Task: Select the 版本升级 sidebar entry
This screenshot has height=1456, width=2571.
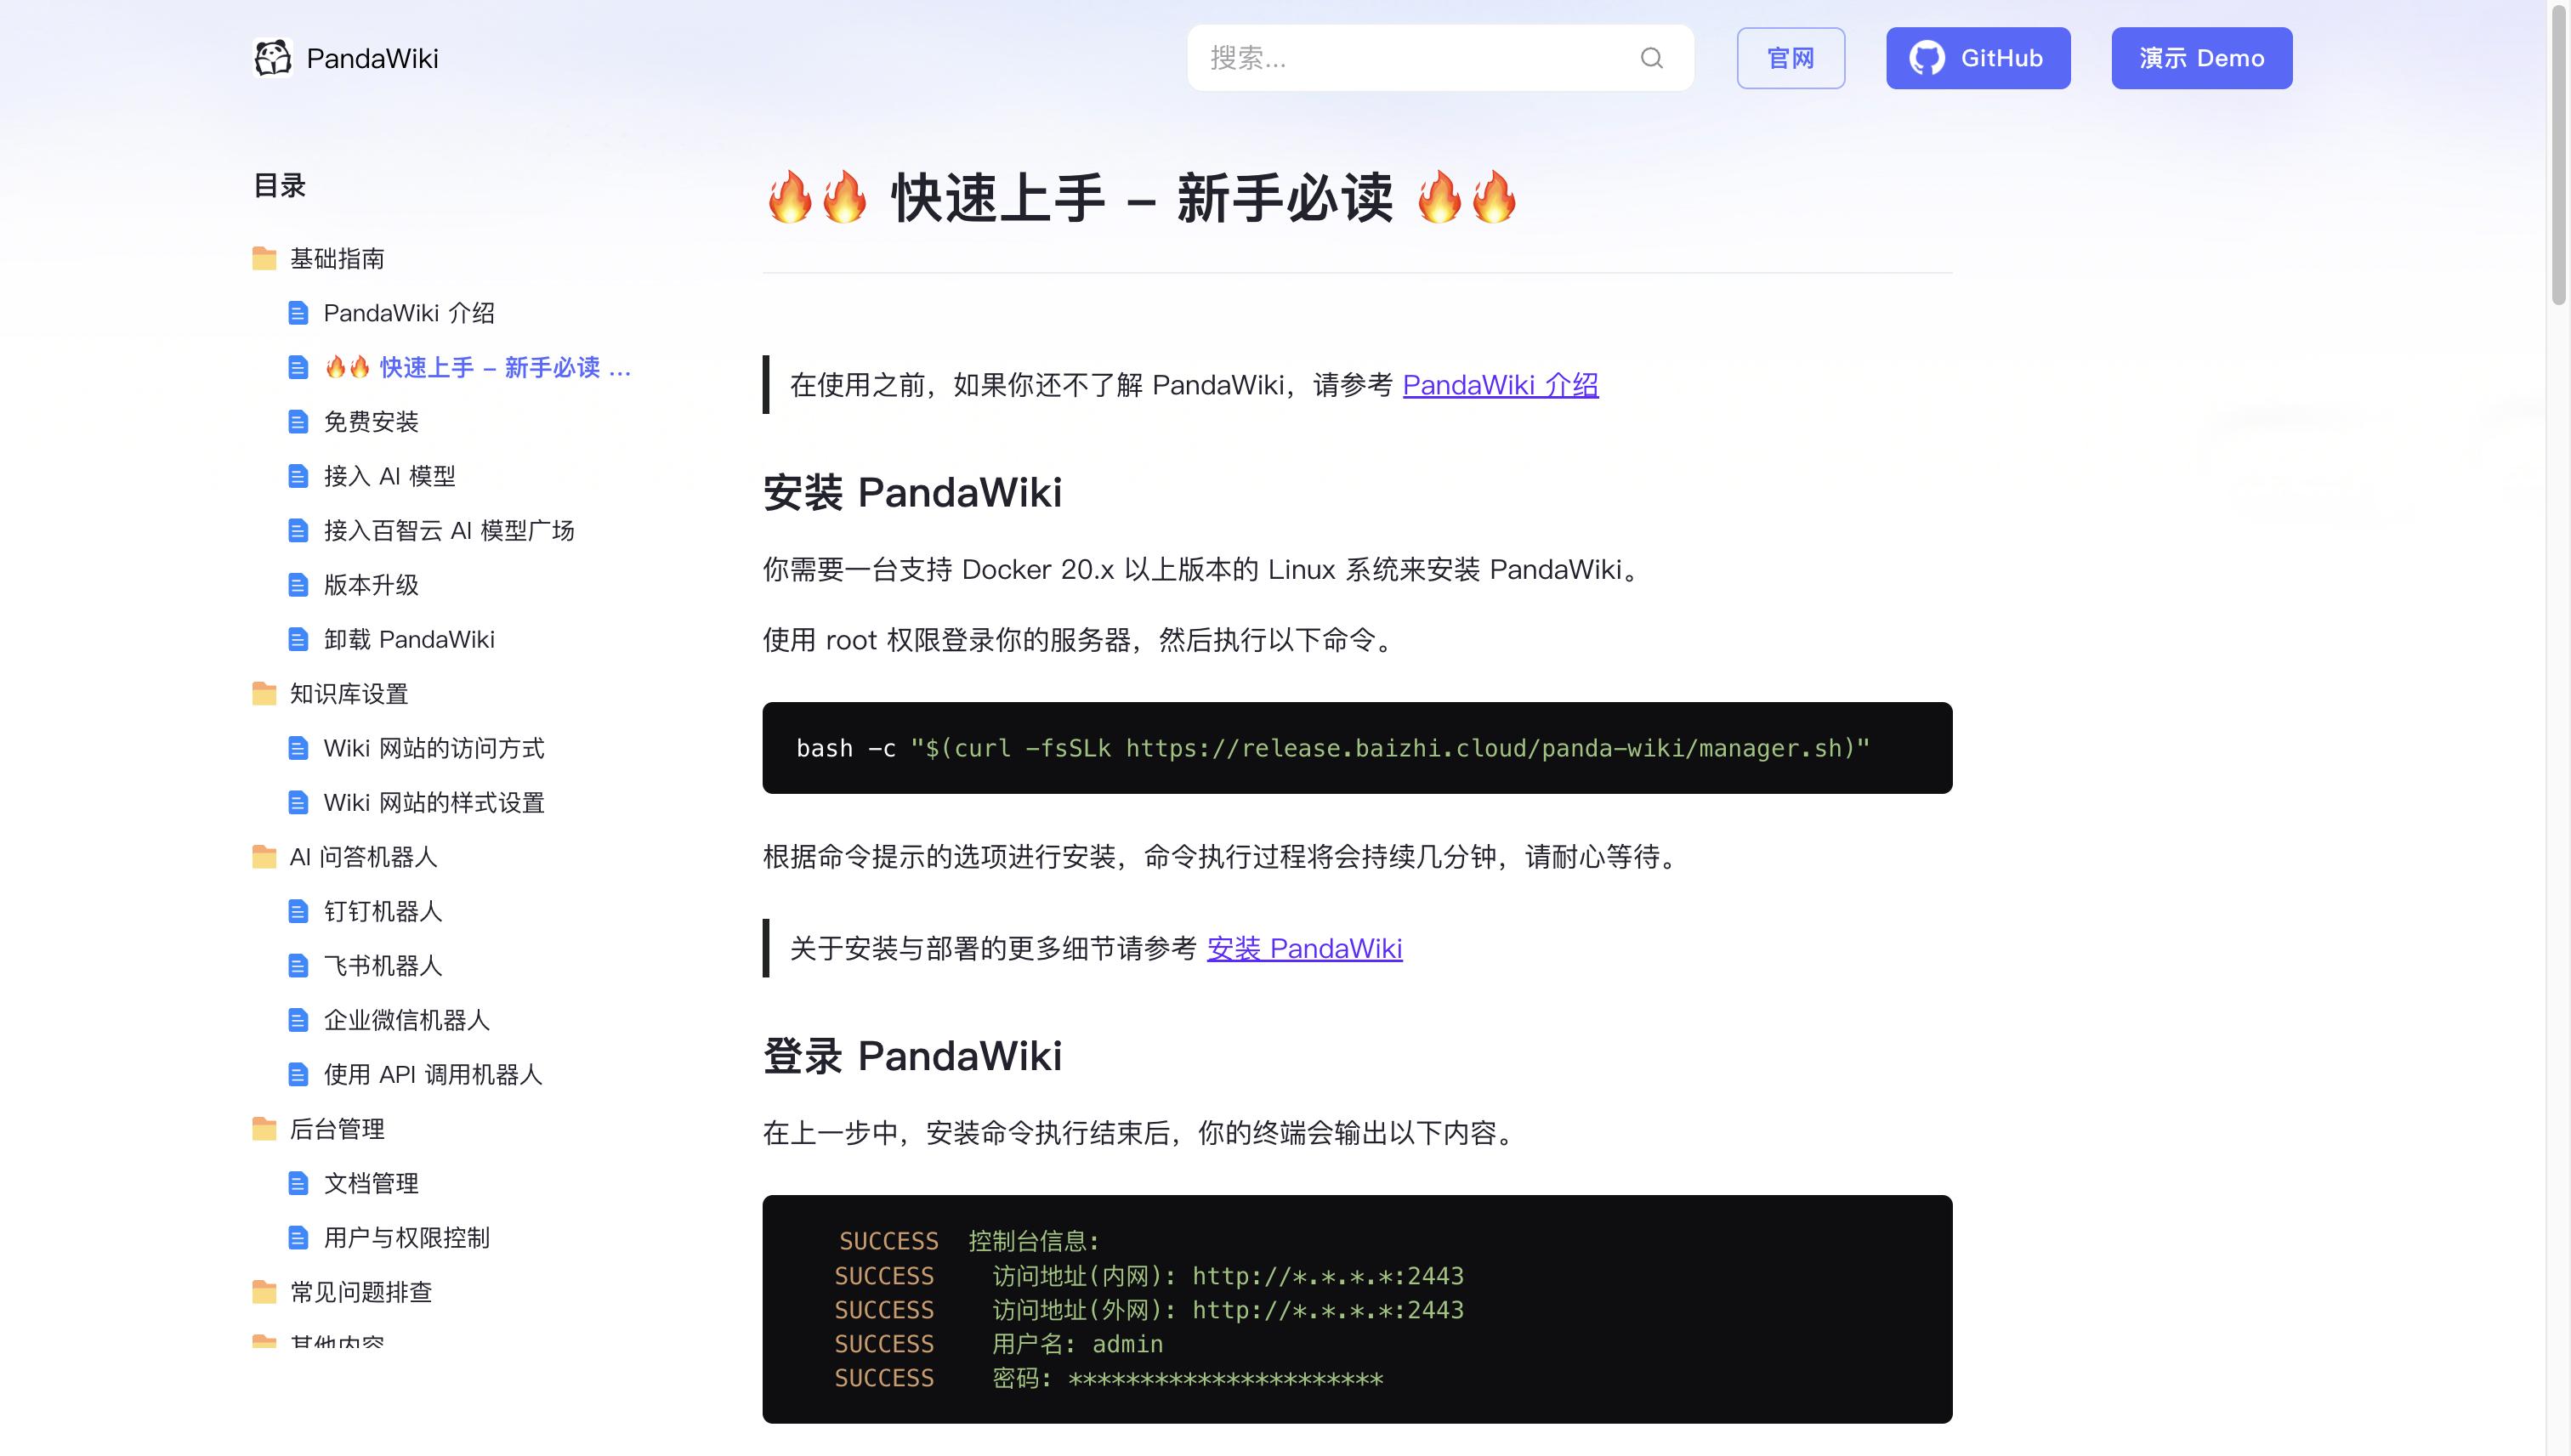Action: (x=371, y=584)
